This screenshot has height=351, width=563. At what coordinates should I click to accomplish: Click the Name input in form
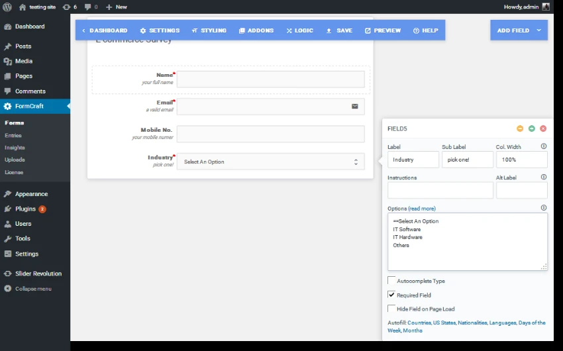[271, 79]
